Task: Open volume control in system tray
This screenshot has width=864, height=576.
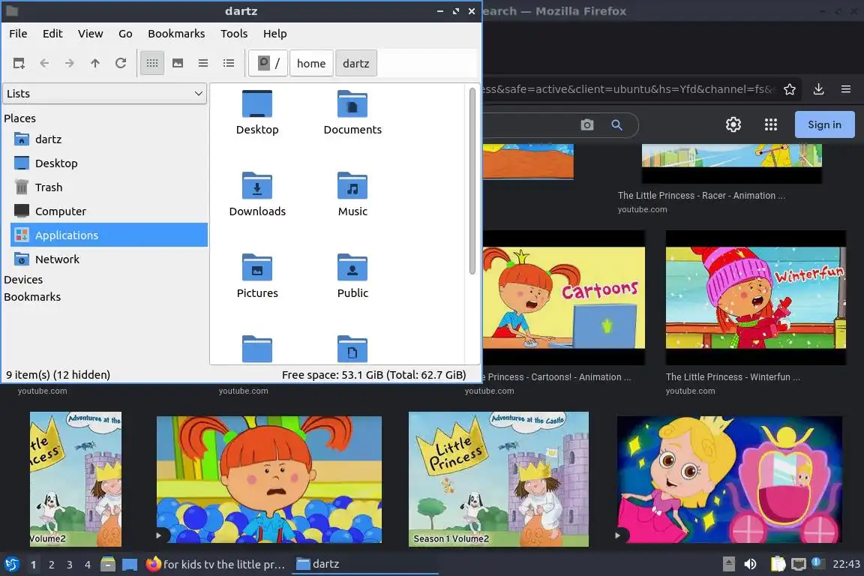Action: [750, 564]
